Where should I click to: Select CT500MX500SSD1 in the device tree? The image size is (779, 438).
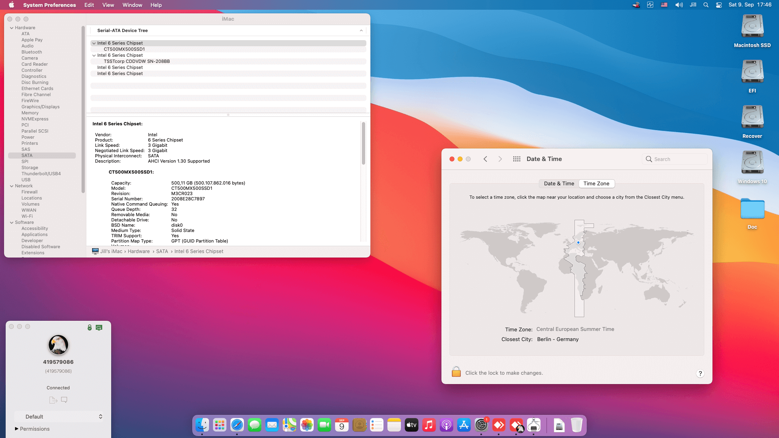pos(124,49)
